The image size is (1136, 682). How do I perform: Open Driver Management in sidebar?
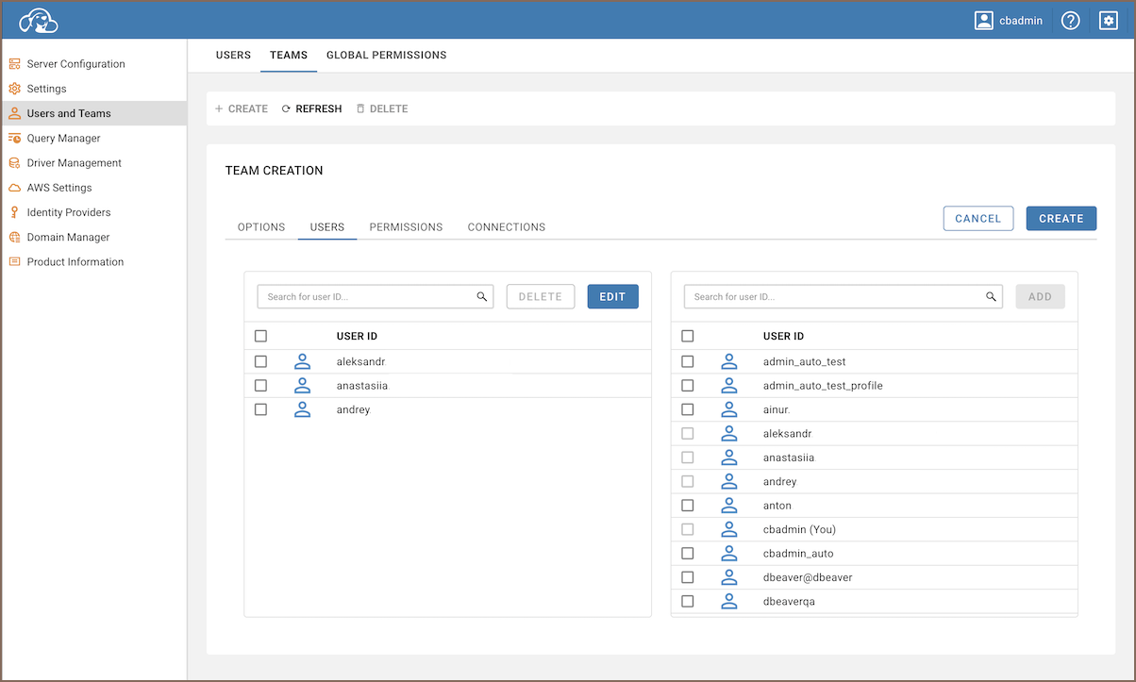pos(74,163)
